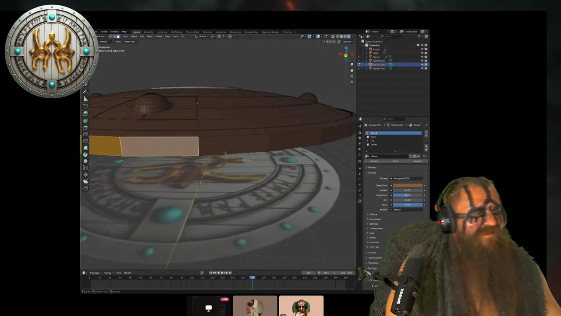Open the Base Color swatch

408,185
